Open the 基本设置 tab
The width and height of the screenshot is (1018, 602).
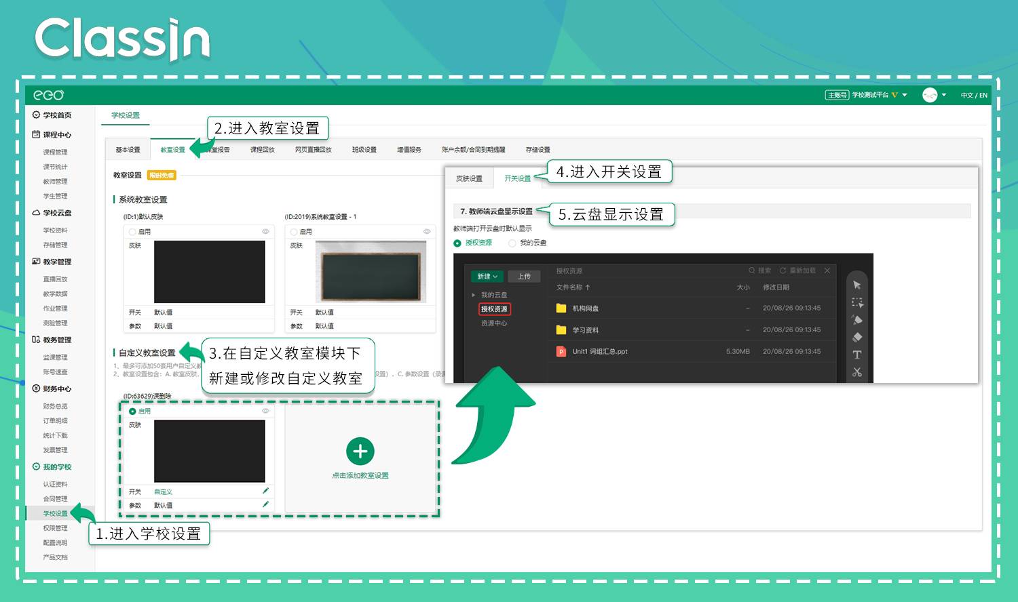tap(128, 150)
